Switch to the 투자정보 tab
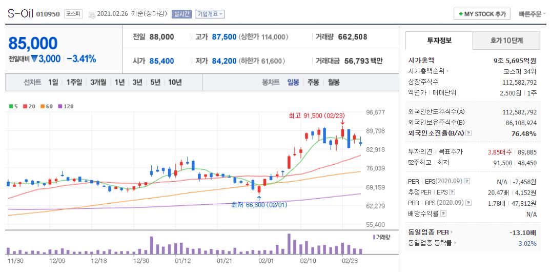The width and height of the screenshot is (551, 272). [439, 41]
